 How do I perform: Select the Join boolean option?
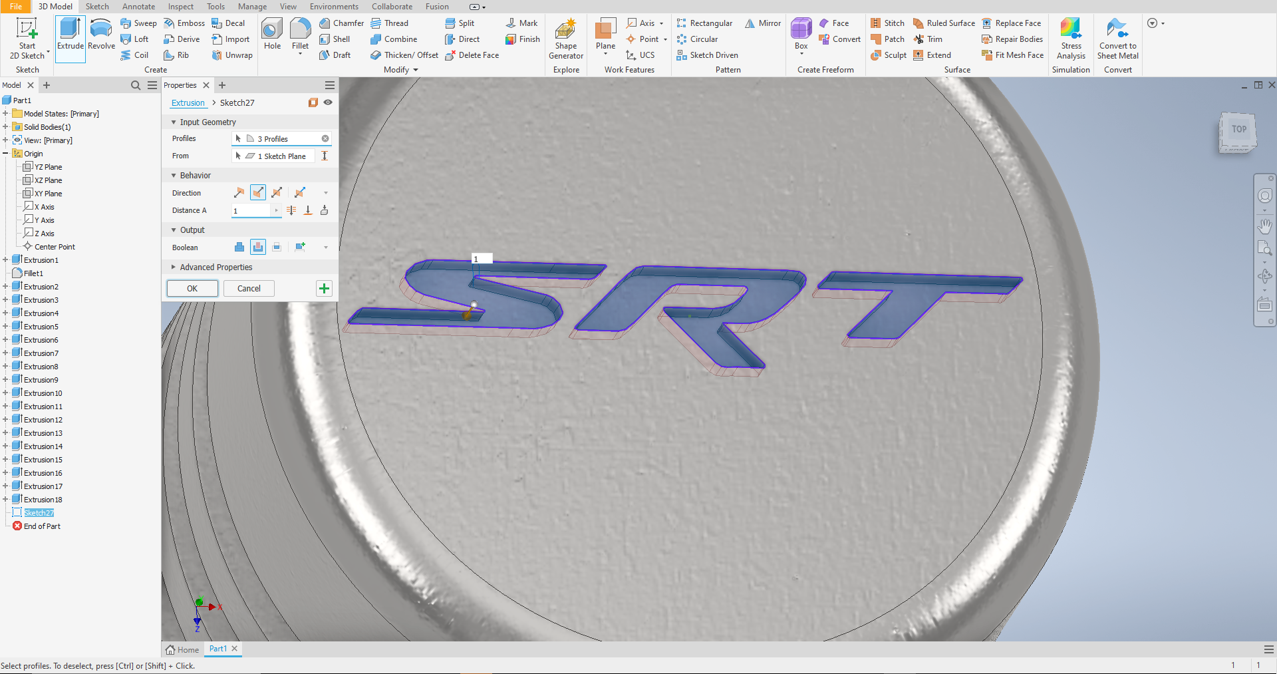pyautogui.click(x=239, y=247)
